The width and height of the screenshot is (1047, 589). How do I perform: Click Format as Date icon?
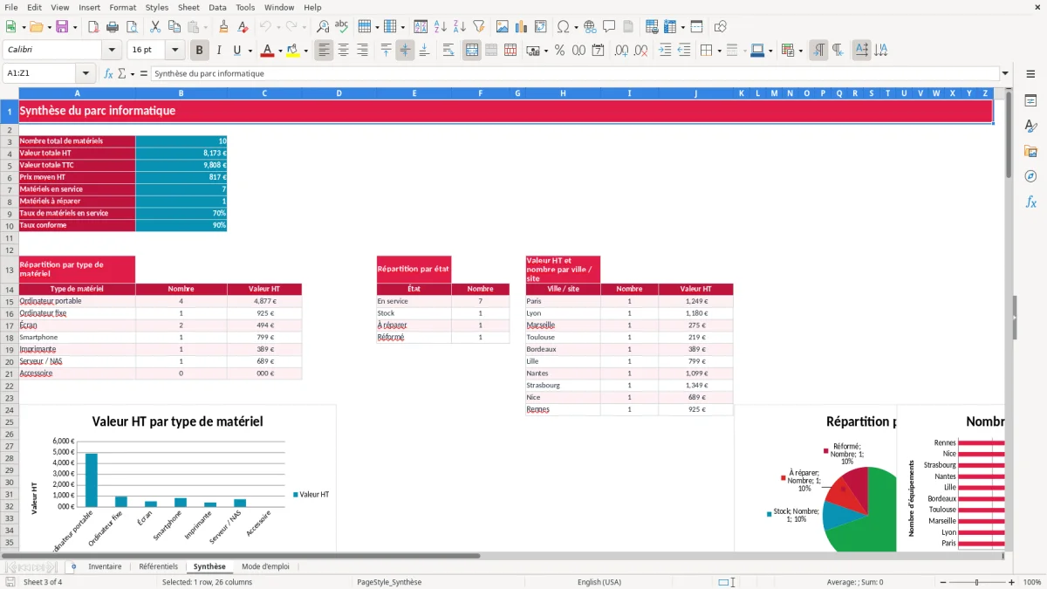click(599, 51)
